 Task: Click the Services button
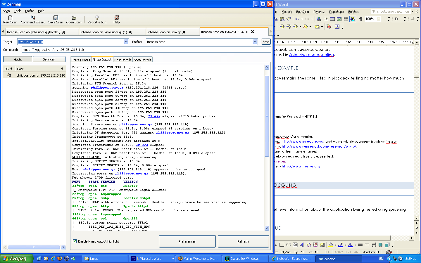49,59
